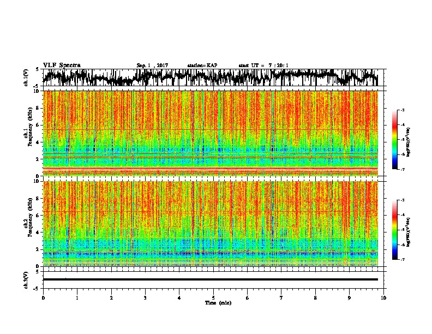
Task: Click the ch.3 flat black trace
Action: click(211, 279)
